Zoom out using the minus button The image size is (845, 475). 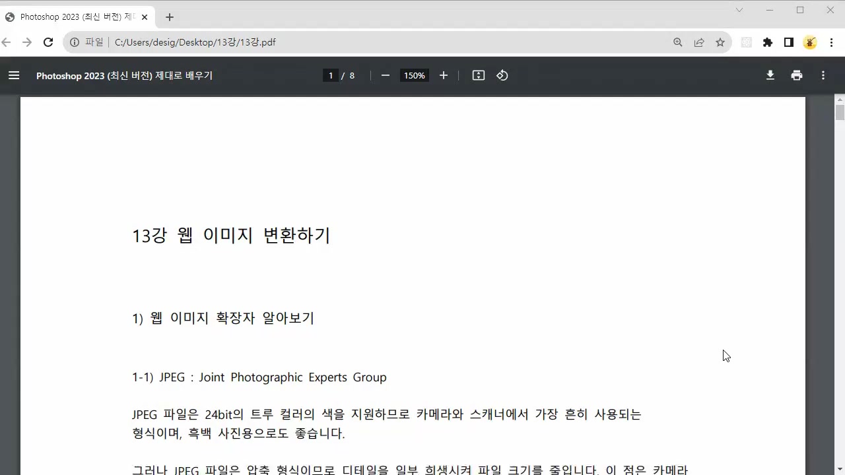[x=385, y=75]
